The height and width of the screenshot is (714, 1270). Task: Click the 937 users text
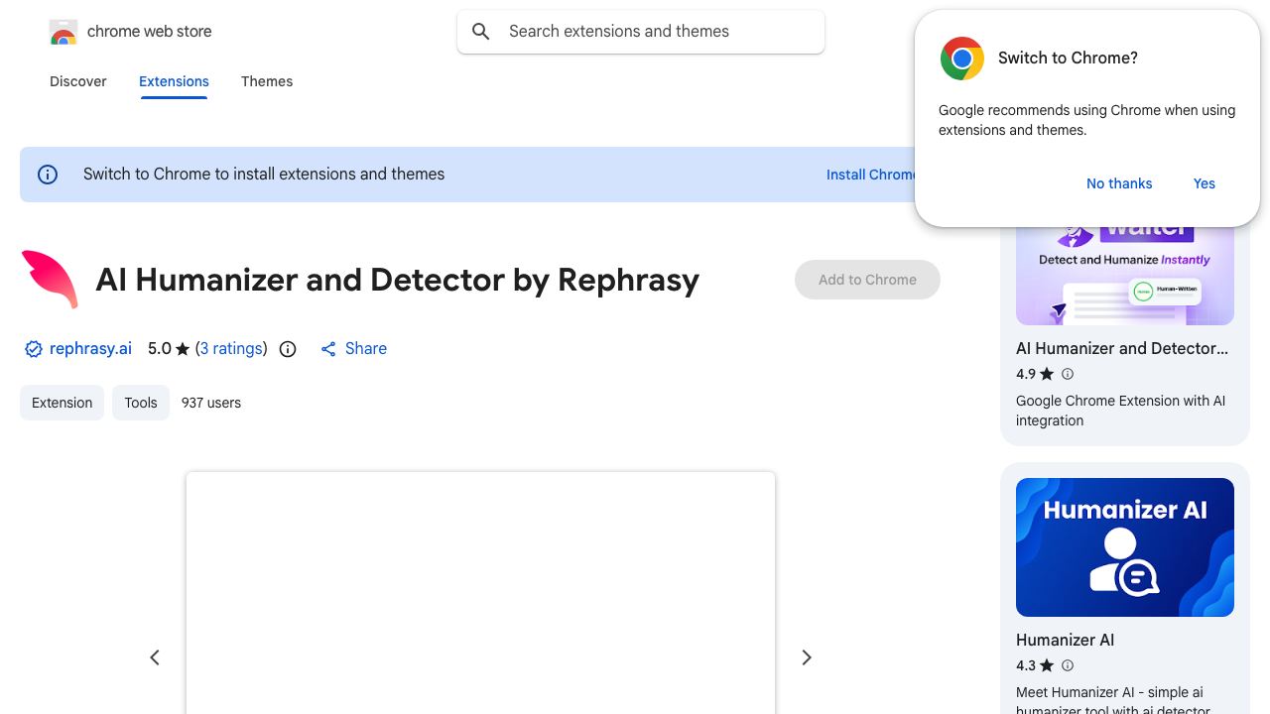tap(211, 403)
